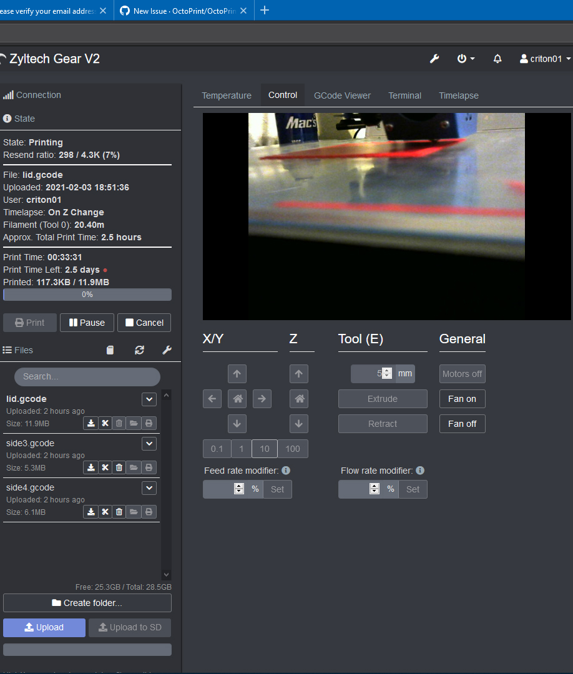Click the notification bell icon
The image size is (573, 674).
pos(497,59)
